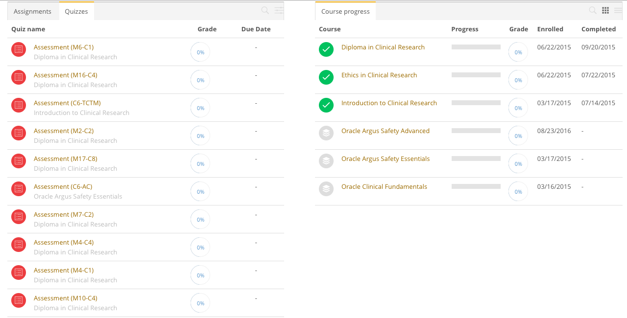Open Assessment (M7-C2) quiz link
The image size is (627, 318).
pos(64,214)
